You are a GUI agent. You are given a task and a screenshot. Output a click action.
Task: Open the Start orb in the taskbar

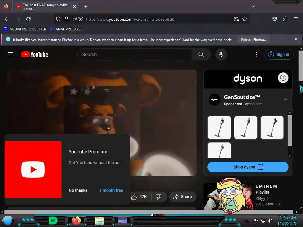[7, 220]
